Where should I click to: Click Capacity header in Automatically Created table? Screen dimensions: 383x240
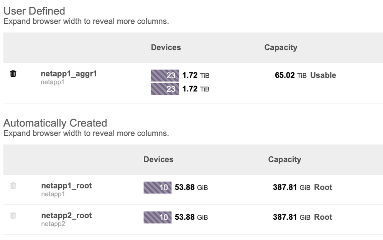284,159
